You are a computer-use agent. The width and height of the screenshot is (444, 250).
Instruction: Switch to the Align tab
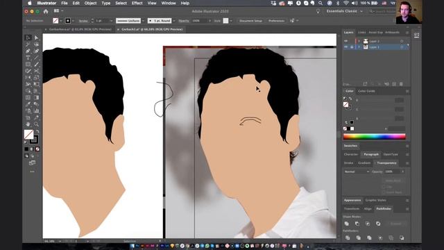coord(368,209)
